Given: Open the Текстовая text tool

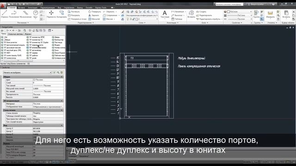Looking at the screenshot, I should [x=165, y=14].
